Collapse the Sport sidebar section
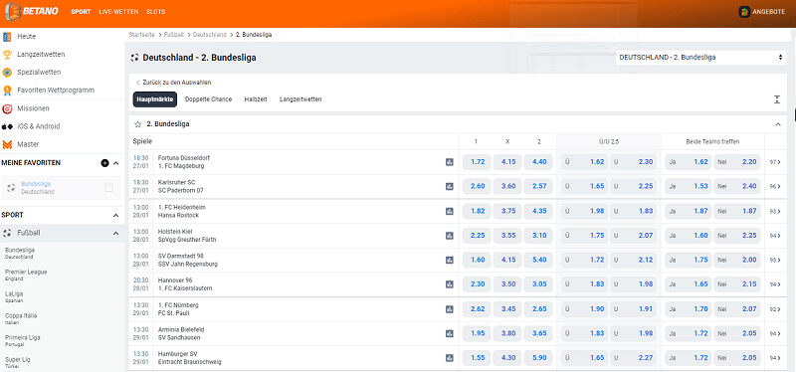Viewport: 796px width, 372px height. (x=115, y=215)
